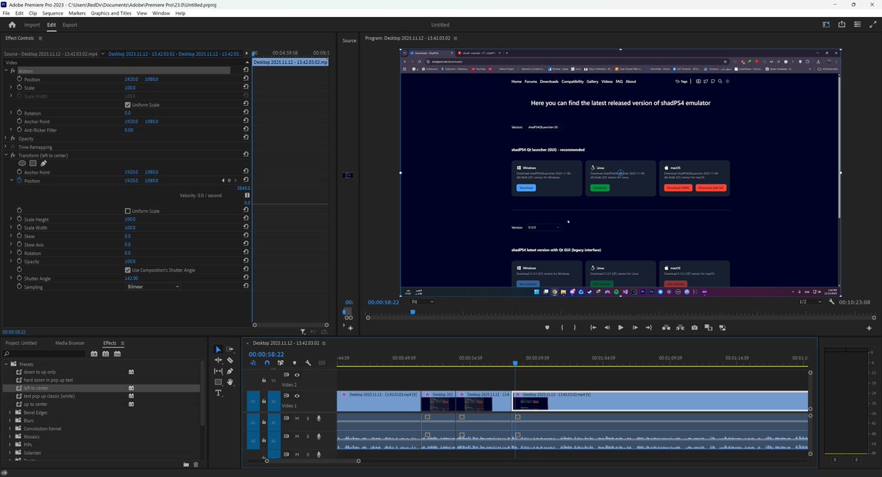The width and height of the screenshot is (882, 477).
Task: Select the Type tool
Action: [218, 393]
